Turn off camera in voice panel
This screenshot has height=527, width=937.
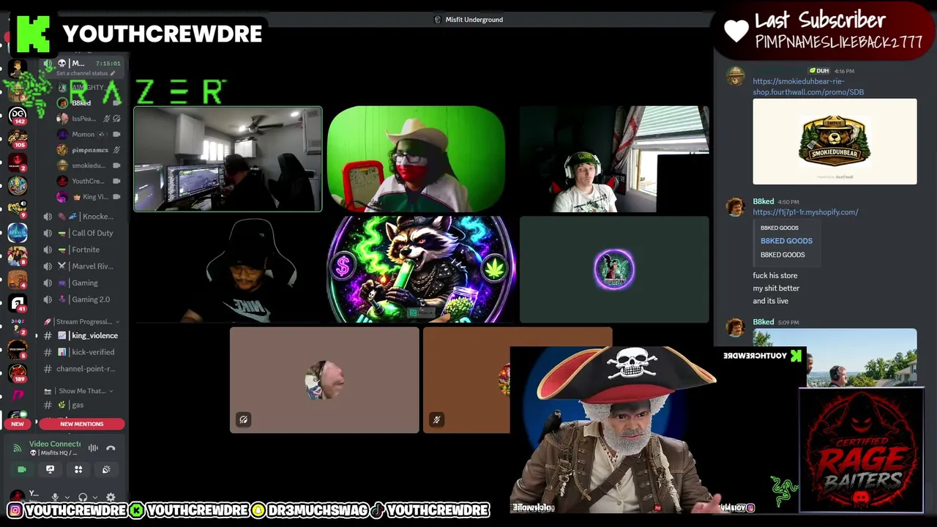[x=21, y=469]
